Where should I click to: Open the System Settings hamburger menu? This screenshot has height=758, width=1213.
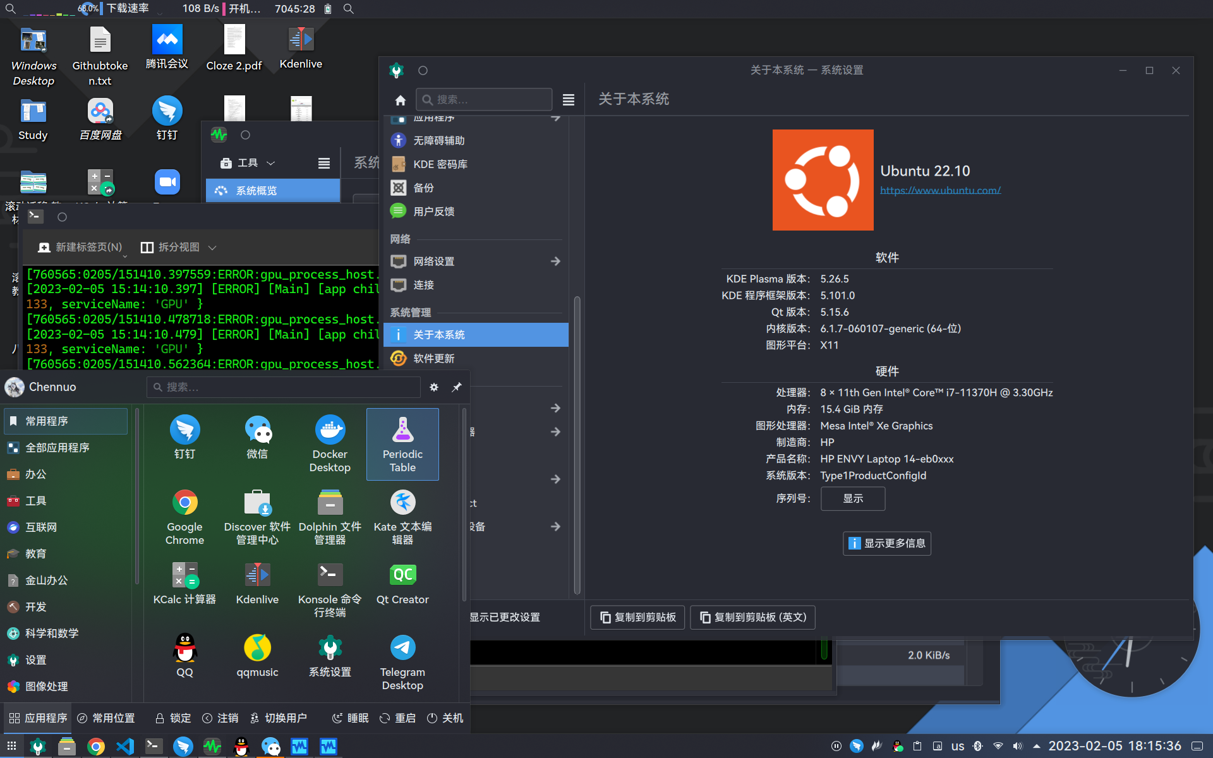pyautogui.click(x=569, y=100)
